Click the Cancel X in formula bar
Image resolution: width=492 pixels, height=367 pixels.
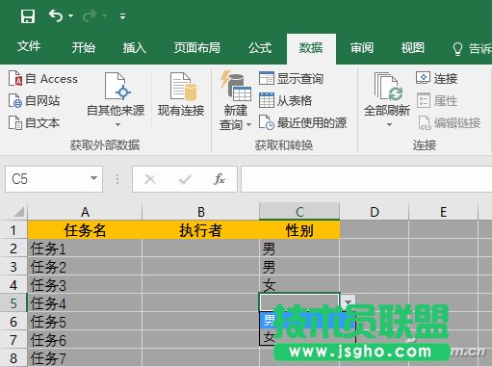coord(150,179)
